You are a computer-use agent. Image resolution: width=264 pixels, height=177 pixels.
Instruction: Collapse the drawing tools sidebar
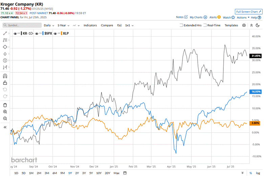pos(5,127)
